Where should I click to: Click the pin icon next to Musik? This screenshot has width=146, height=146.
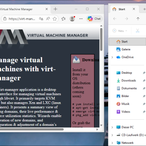(x=144, y=104)
